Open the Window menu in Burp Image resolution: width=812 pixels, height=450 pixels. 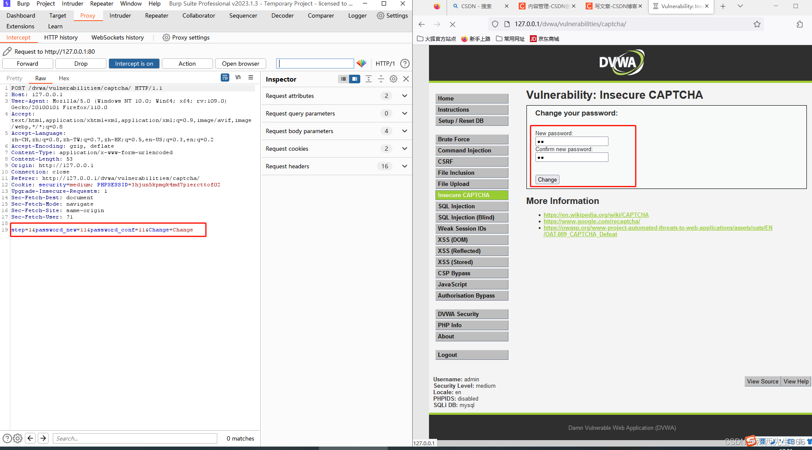pyautogui.click(x=131, y=3)
